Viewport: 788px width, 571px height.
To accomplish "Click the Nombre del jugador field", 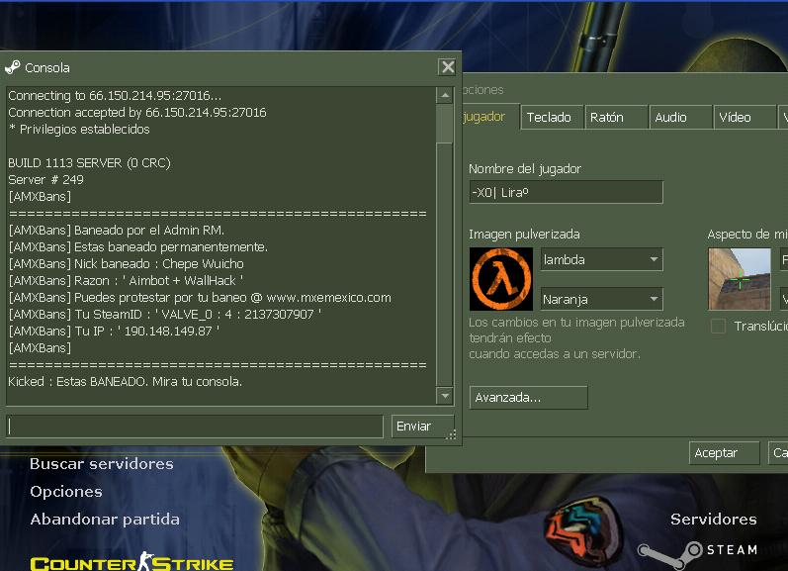I will click(x=566, y=192).
